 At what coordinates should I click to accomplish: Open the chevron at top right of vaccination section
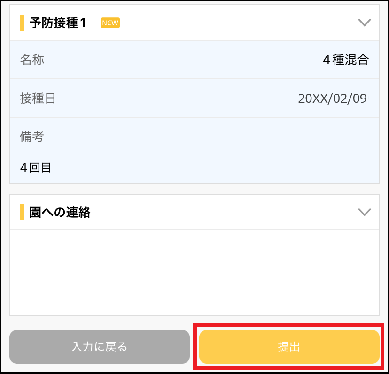pos(365,22)
